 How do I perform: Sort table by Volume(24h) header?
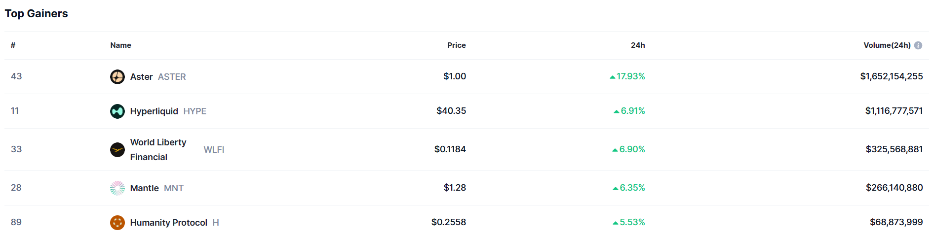click(887, 45)
